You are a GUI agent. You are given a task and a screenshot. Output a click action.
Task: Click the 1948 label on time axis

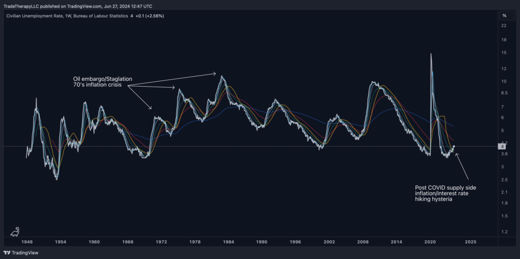pyautogui.click(x=27, y=242)
